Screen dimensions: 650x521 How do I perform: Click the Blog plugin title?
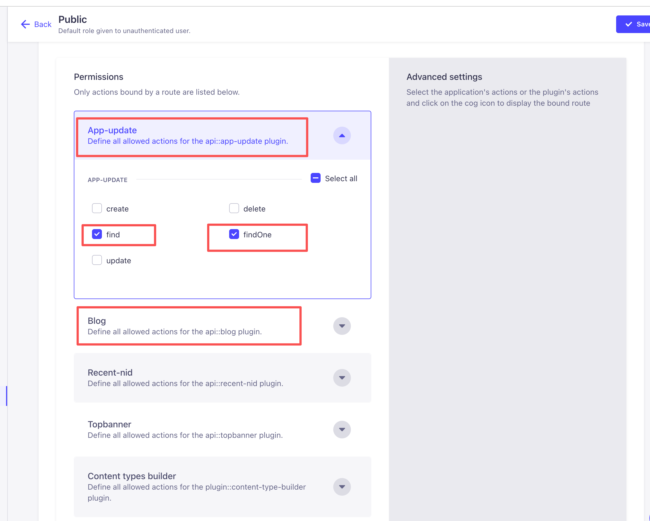[x=97, y=321]
